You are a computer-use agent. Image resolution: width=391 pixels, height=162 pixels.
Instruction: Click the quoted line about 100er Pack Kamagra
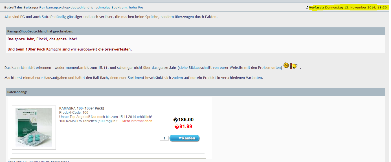(x=70, y=49)
